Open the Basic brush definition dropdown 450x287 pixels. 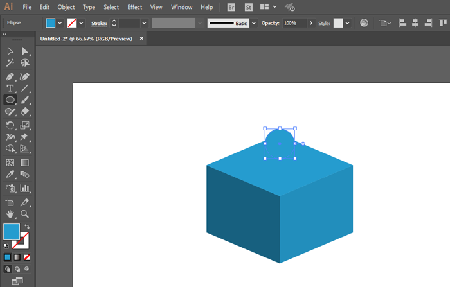tap(253, 22)
